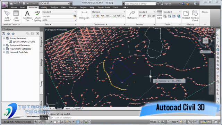The image size is (222, 125).
Task: Toggle Object Snap Tracking in status bar
Action: 62,122
